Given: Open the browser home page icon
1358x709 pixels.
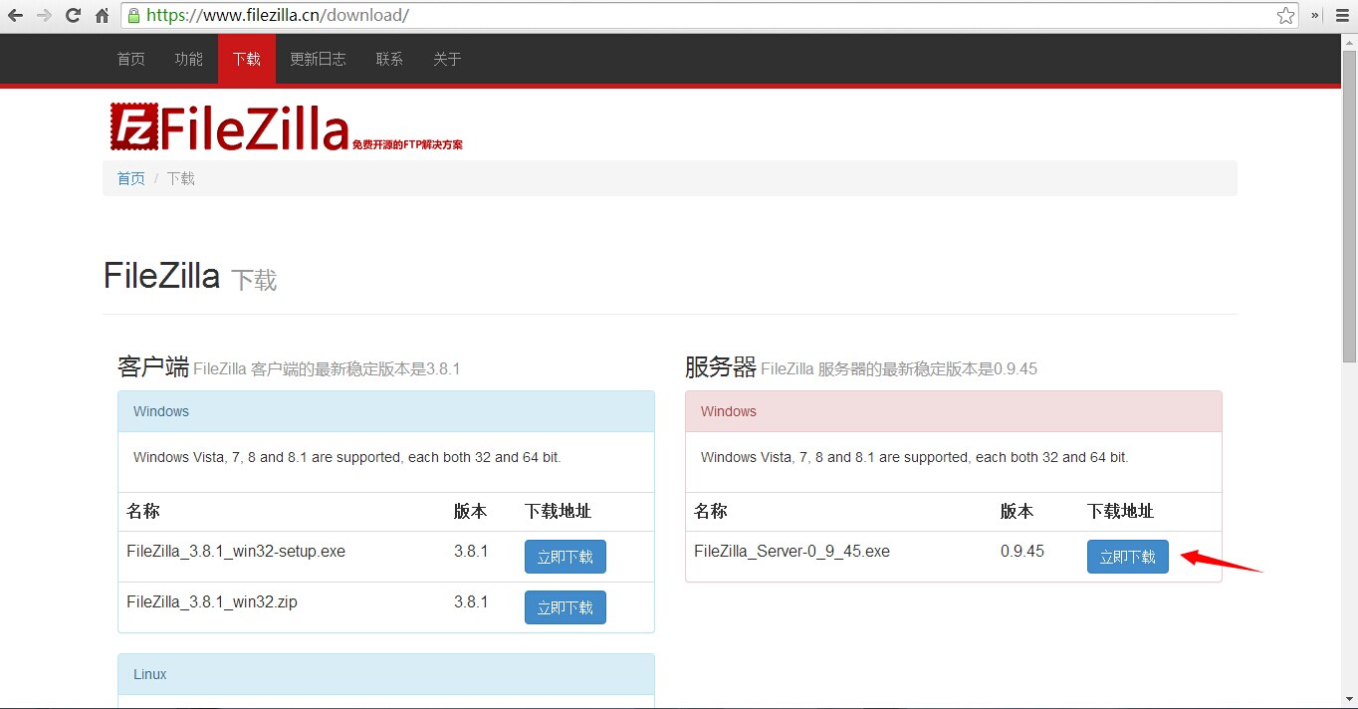Looking at the screenshot, I should click(x=102, y=15).
